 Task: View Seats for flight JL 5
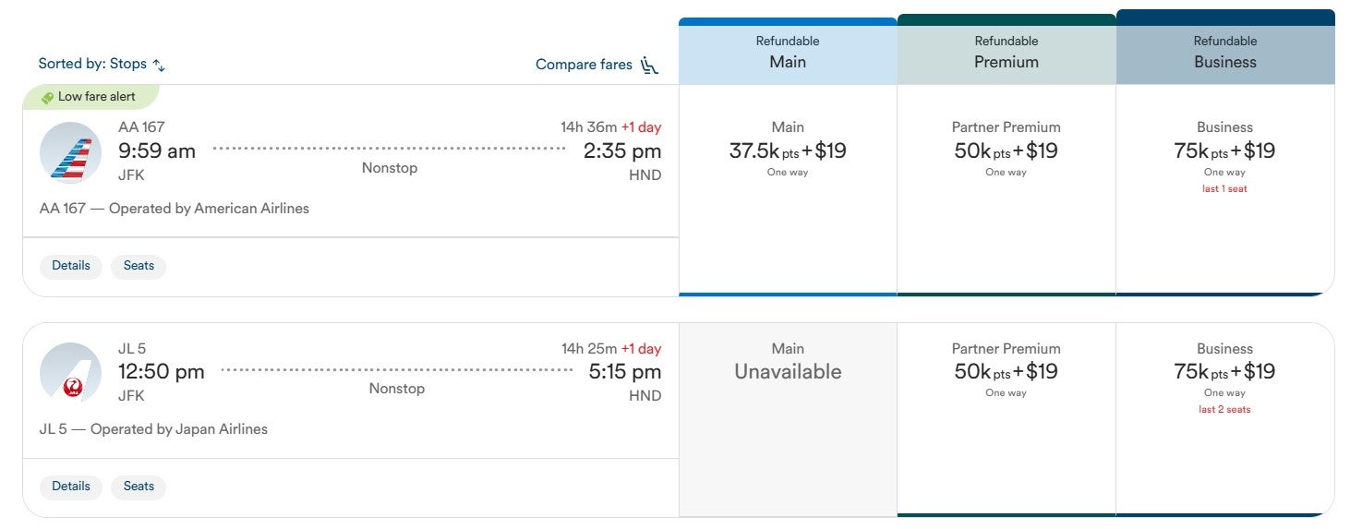[x=139, y=487]
